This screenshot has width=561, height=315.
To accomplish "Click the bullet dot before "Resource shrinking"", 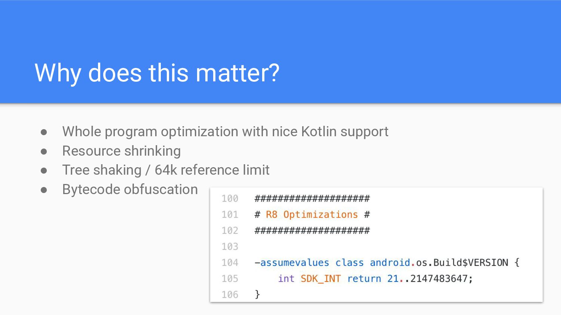I will coord(44,152).
